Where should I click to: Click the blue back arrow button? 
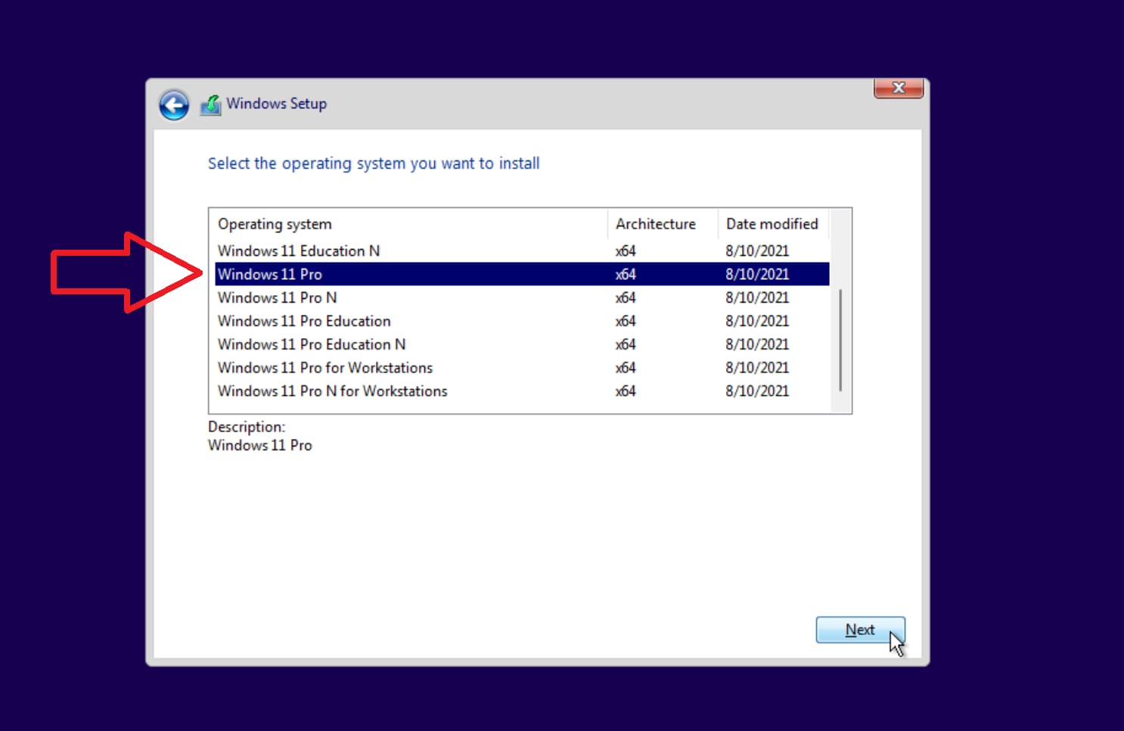pyautogui.click(x=174, y=105)
